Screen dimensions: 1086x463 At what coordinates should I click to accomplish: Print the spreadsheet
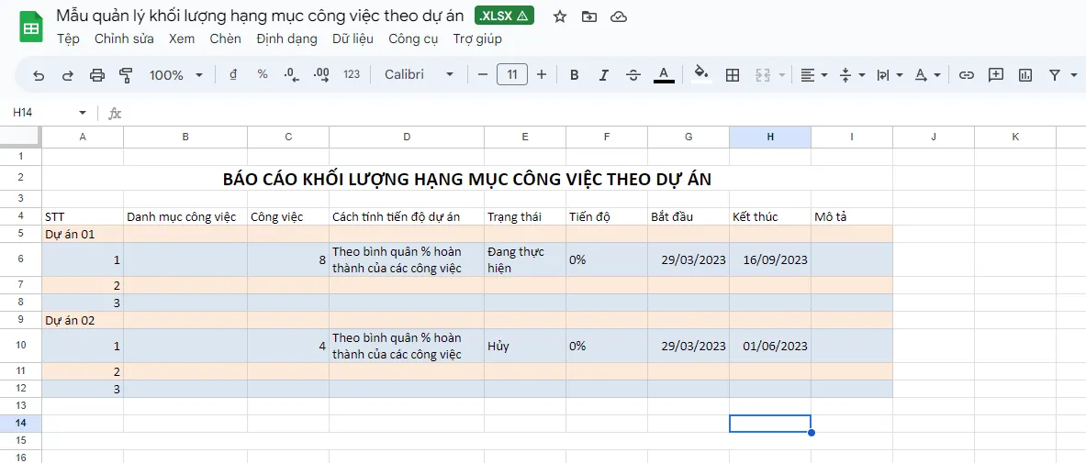pyautogui.click(x=97, y=75)
